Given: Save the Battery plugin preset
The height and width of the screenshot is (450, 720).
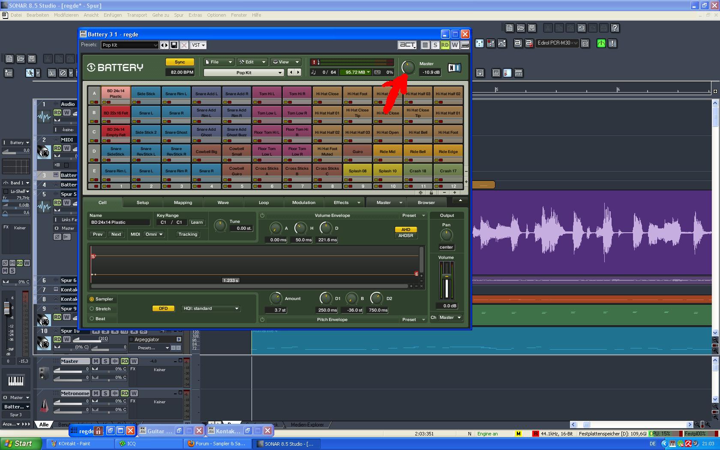Looking at the screenshot, I should [x=174, y=45].
